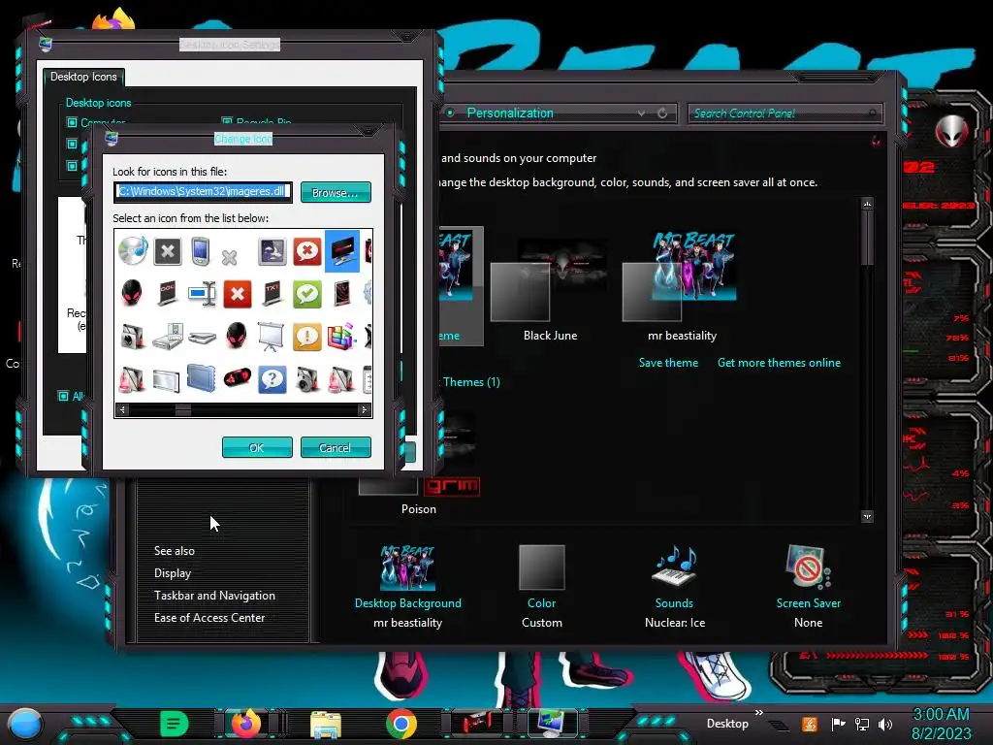Click icon list left scroll arrow
The height and width of the screenshot is (745, 993).
tap(123, 410)
